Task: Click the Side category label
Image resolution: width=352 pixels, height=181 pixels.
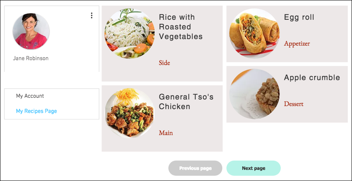Action: [164, 63]
